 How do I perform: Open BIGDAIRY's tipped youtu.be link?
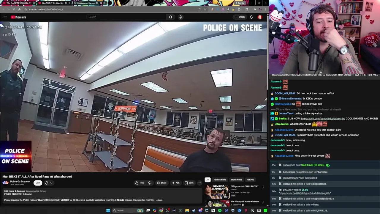click(305, 193)
